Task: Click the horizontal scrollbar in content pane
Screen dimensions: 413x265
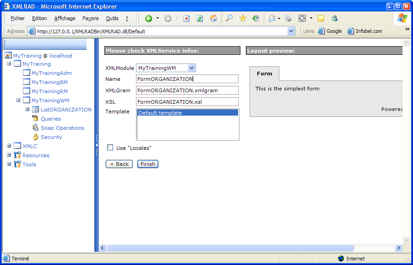Action: point(230,248)
